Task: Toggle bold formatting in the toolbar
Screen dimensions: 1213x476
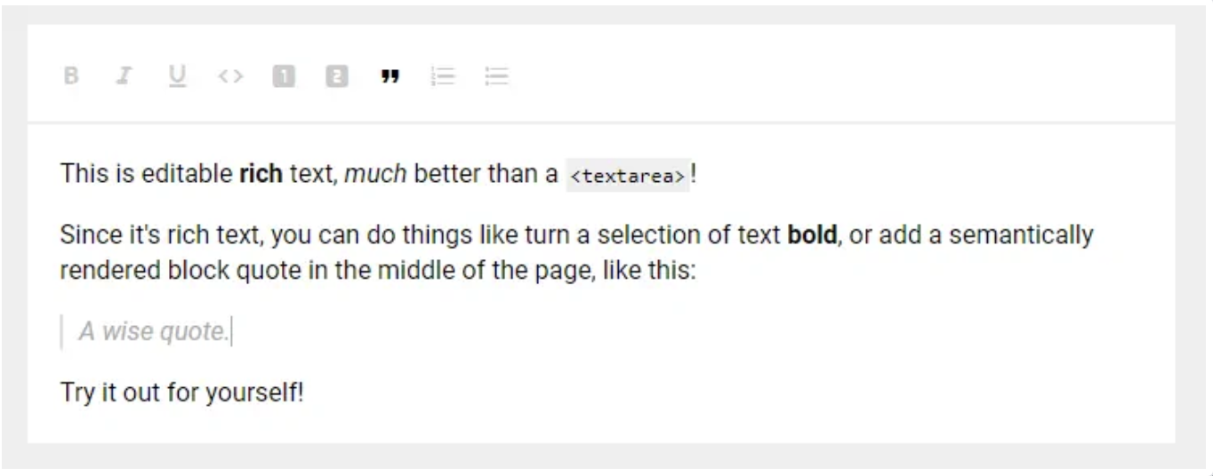Action: coord(71,76)
